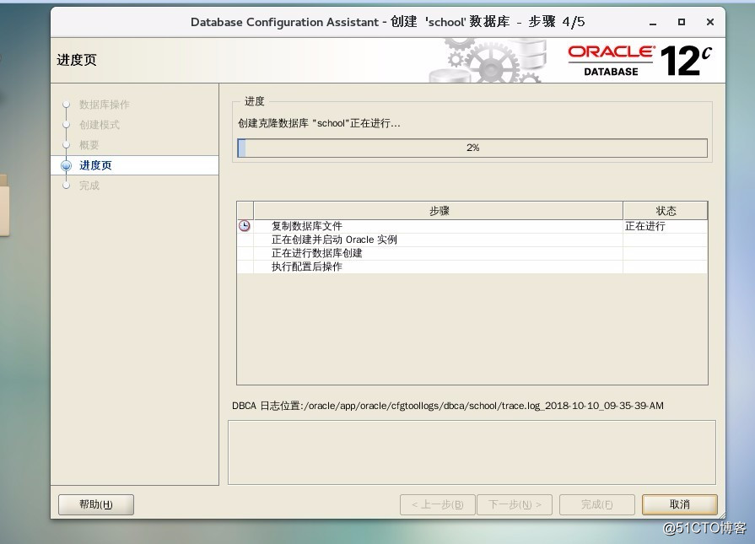Select 完成 step in sidebar
Image resolution: width=755 pixels, height=544 pixels.
tap(89, 186)
